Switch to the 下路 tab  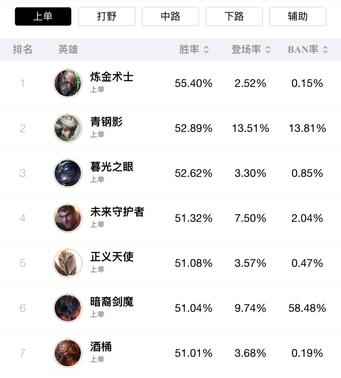click(x=234, y=16)
